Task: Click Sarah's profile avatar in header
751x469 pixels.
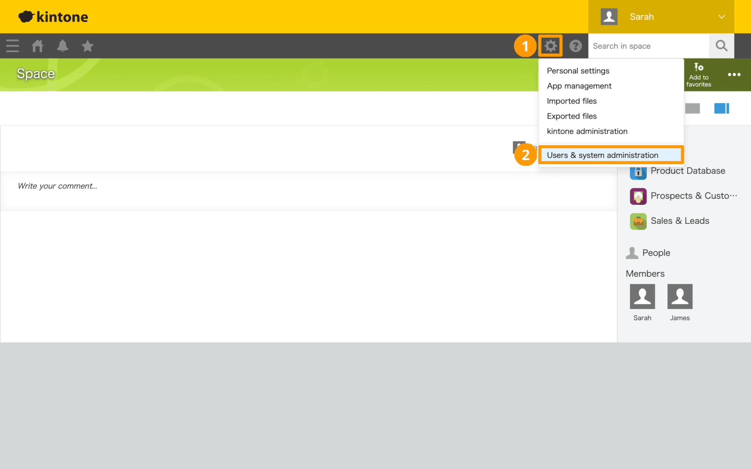Action: pos(609,17)
